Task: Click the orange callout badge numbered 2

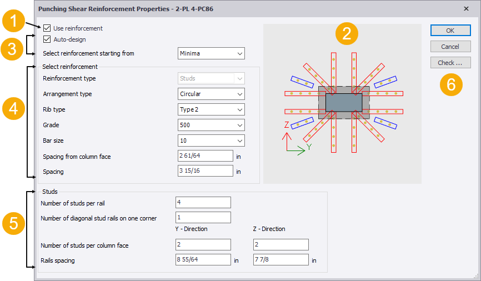Action: click(x=347, y=33)
